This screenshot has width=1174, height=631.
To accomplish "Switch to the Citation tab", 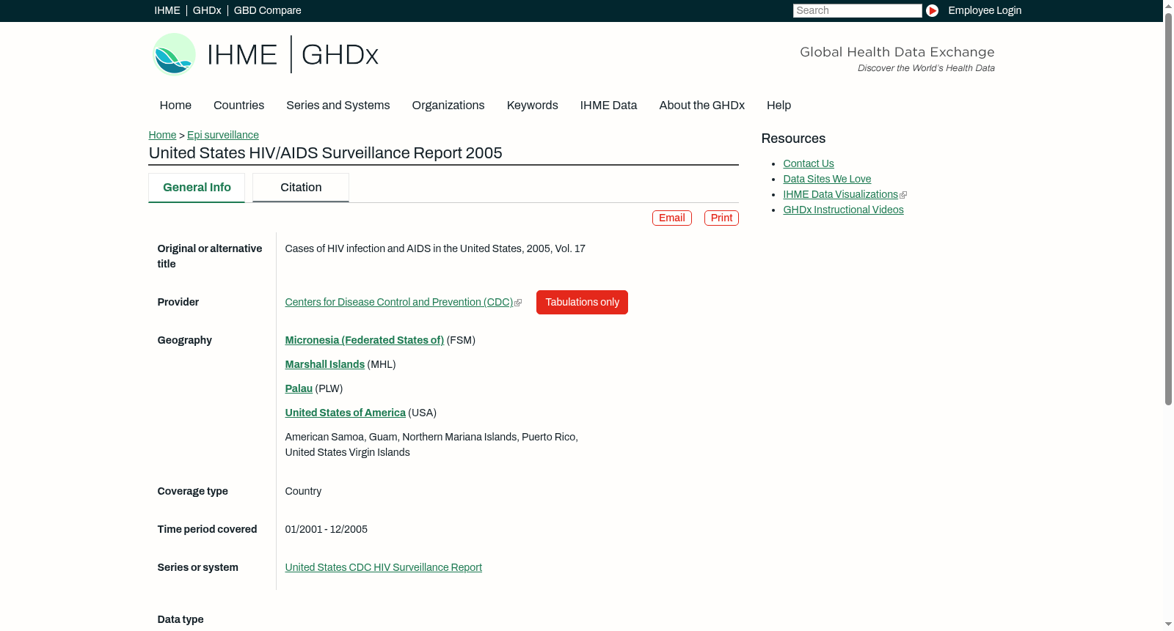I will [301, 188].
